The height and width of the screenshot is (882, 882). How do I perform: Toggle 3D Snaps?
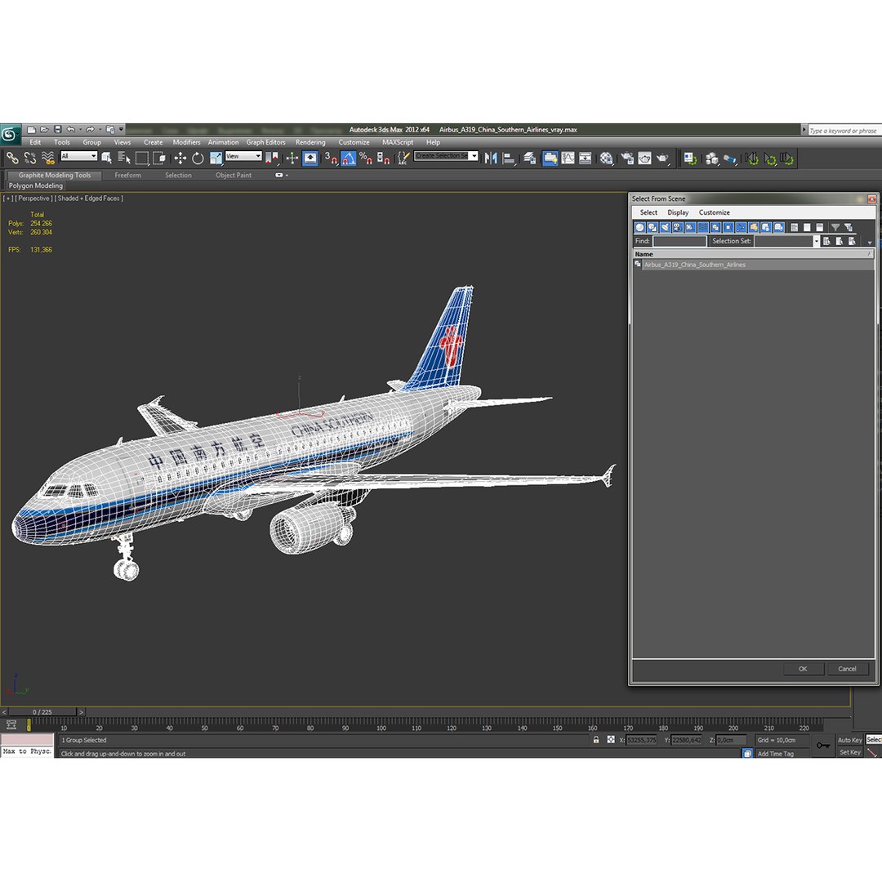tap(331, 158)
